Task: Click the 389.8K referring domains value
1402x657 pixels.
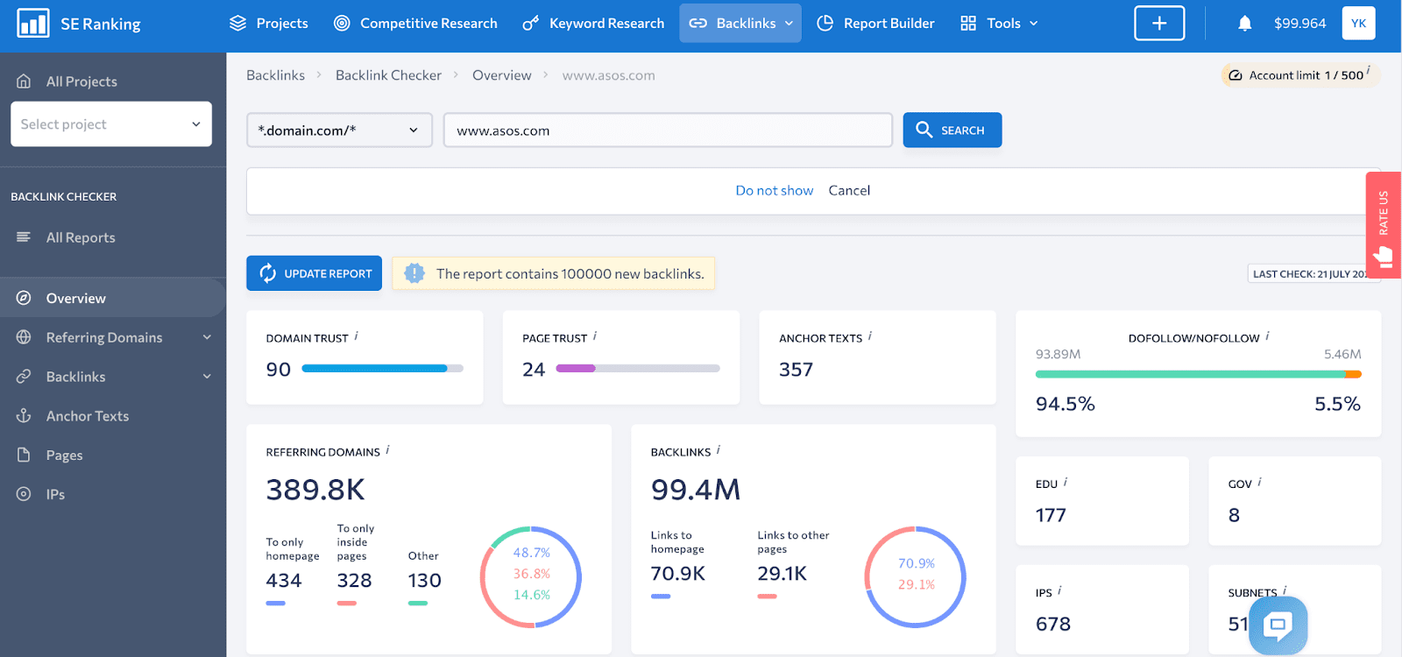Action: [x=315, y=490]
